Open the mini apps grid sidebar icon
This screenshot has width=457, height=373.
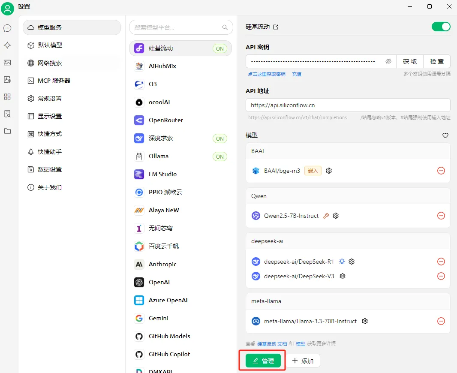pos(7,97)
